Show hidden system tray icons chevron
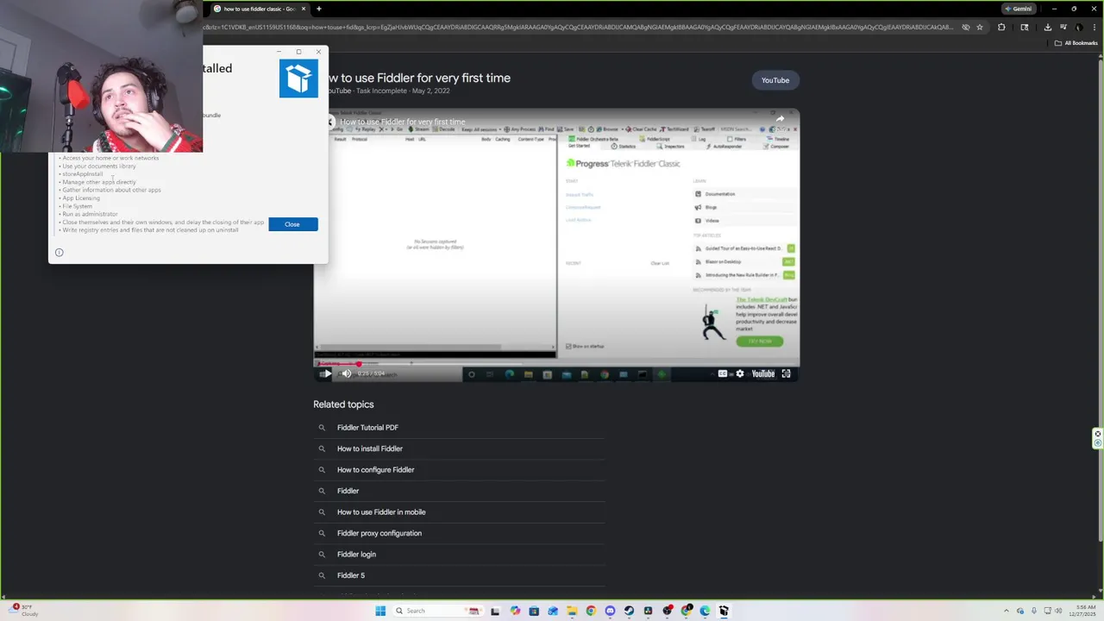 1007,611
